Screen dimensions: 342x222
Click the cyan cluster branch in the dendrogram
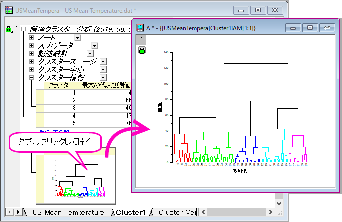pos(274,146)
